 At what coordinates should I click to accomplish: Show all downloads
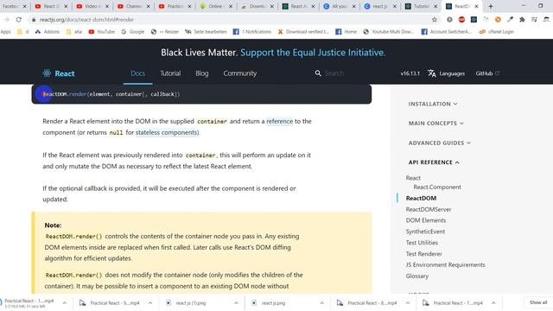[538, 302]
